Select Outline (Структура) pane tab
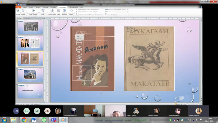The height and width of the screenshot is (123, 218). (x=27, y=18)
